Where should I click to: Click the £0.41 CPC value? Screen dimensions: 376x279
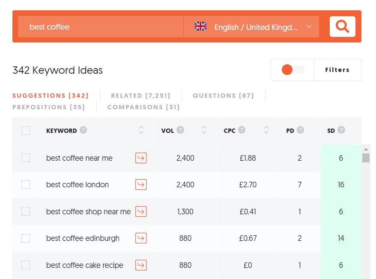[248, 212]
